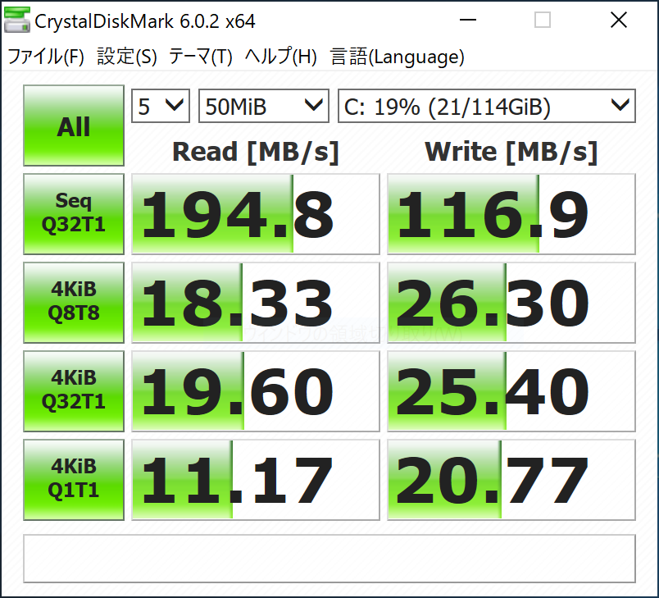
Task: Maximize the CrystalDiskMark window
Action: tap(543, 21)
